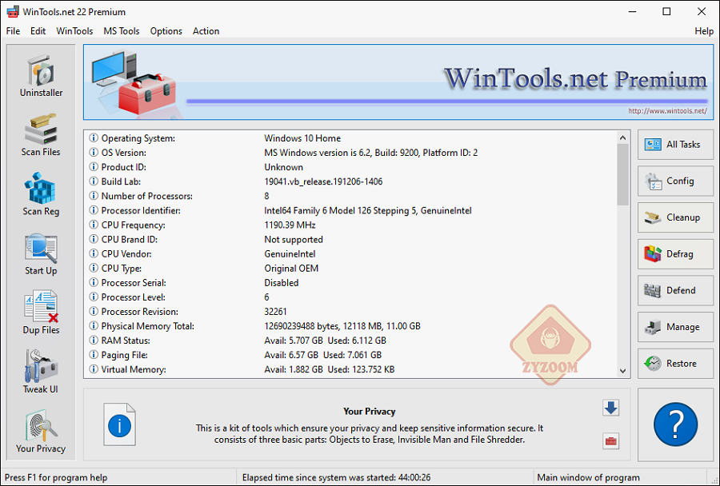The width and height of the screenshot is (720, 486).
Task: Select the Processor Serial row
Action: pyautogui.click(x=350, y=283)
